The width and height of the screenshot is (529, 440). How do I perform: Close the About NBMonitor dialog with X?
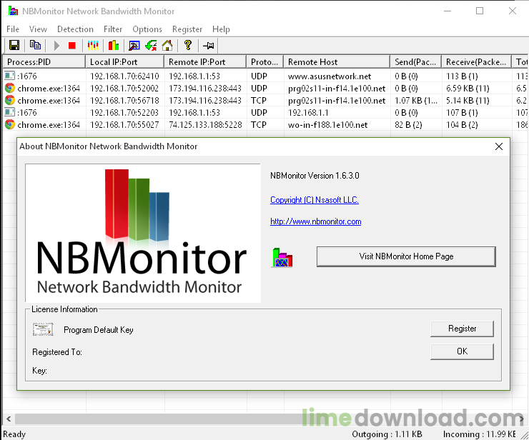[499, 146]
